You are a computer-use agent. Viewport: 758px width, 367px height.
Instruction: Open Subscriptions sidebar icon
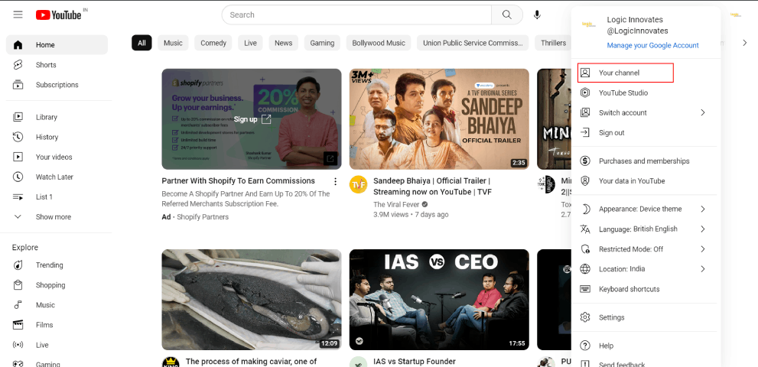pos(18,85)
